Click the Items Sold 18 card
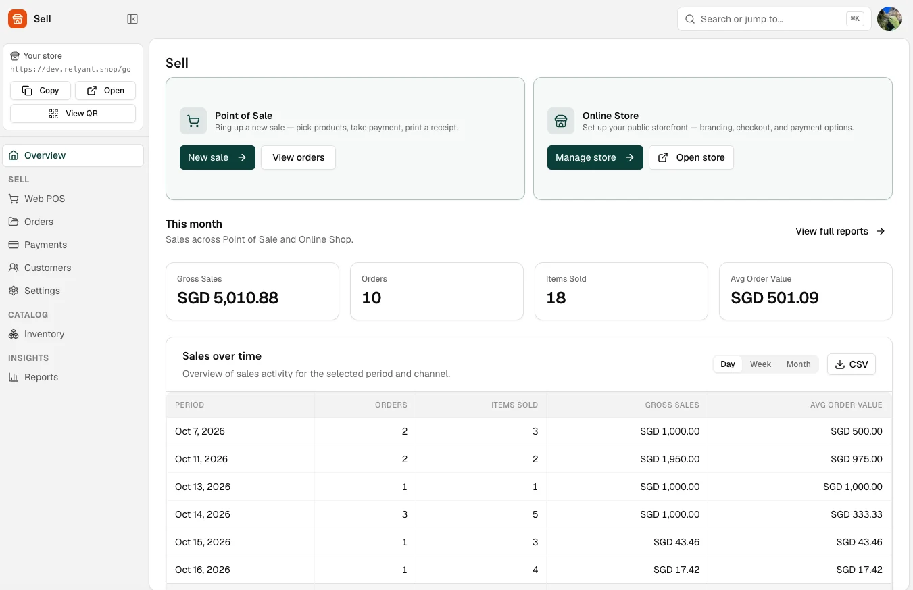913x590 pixels. 621,291
